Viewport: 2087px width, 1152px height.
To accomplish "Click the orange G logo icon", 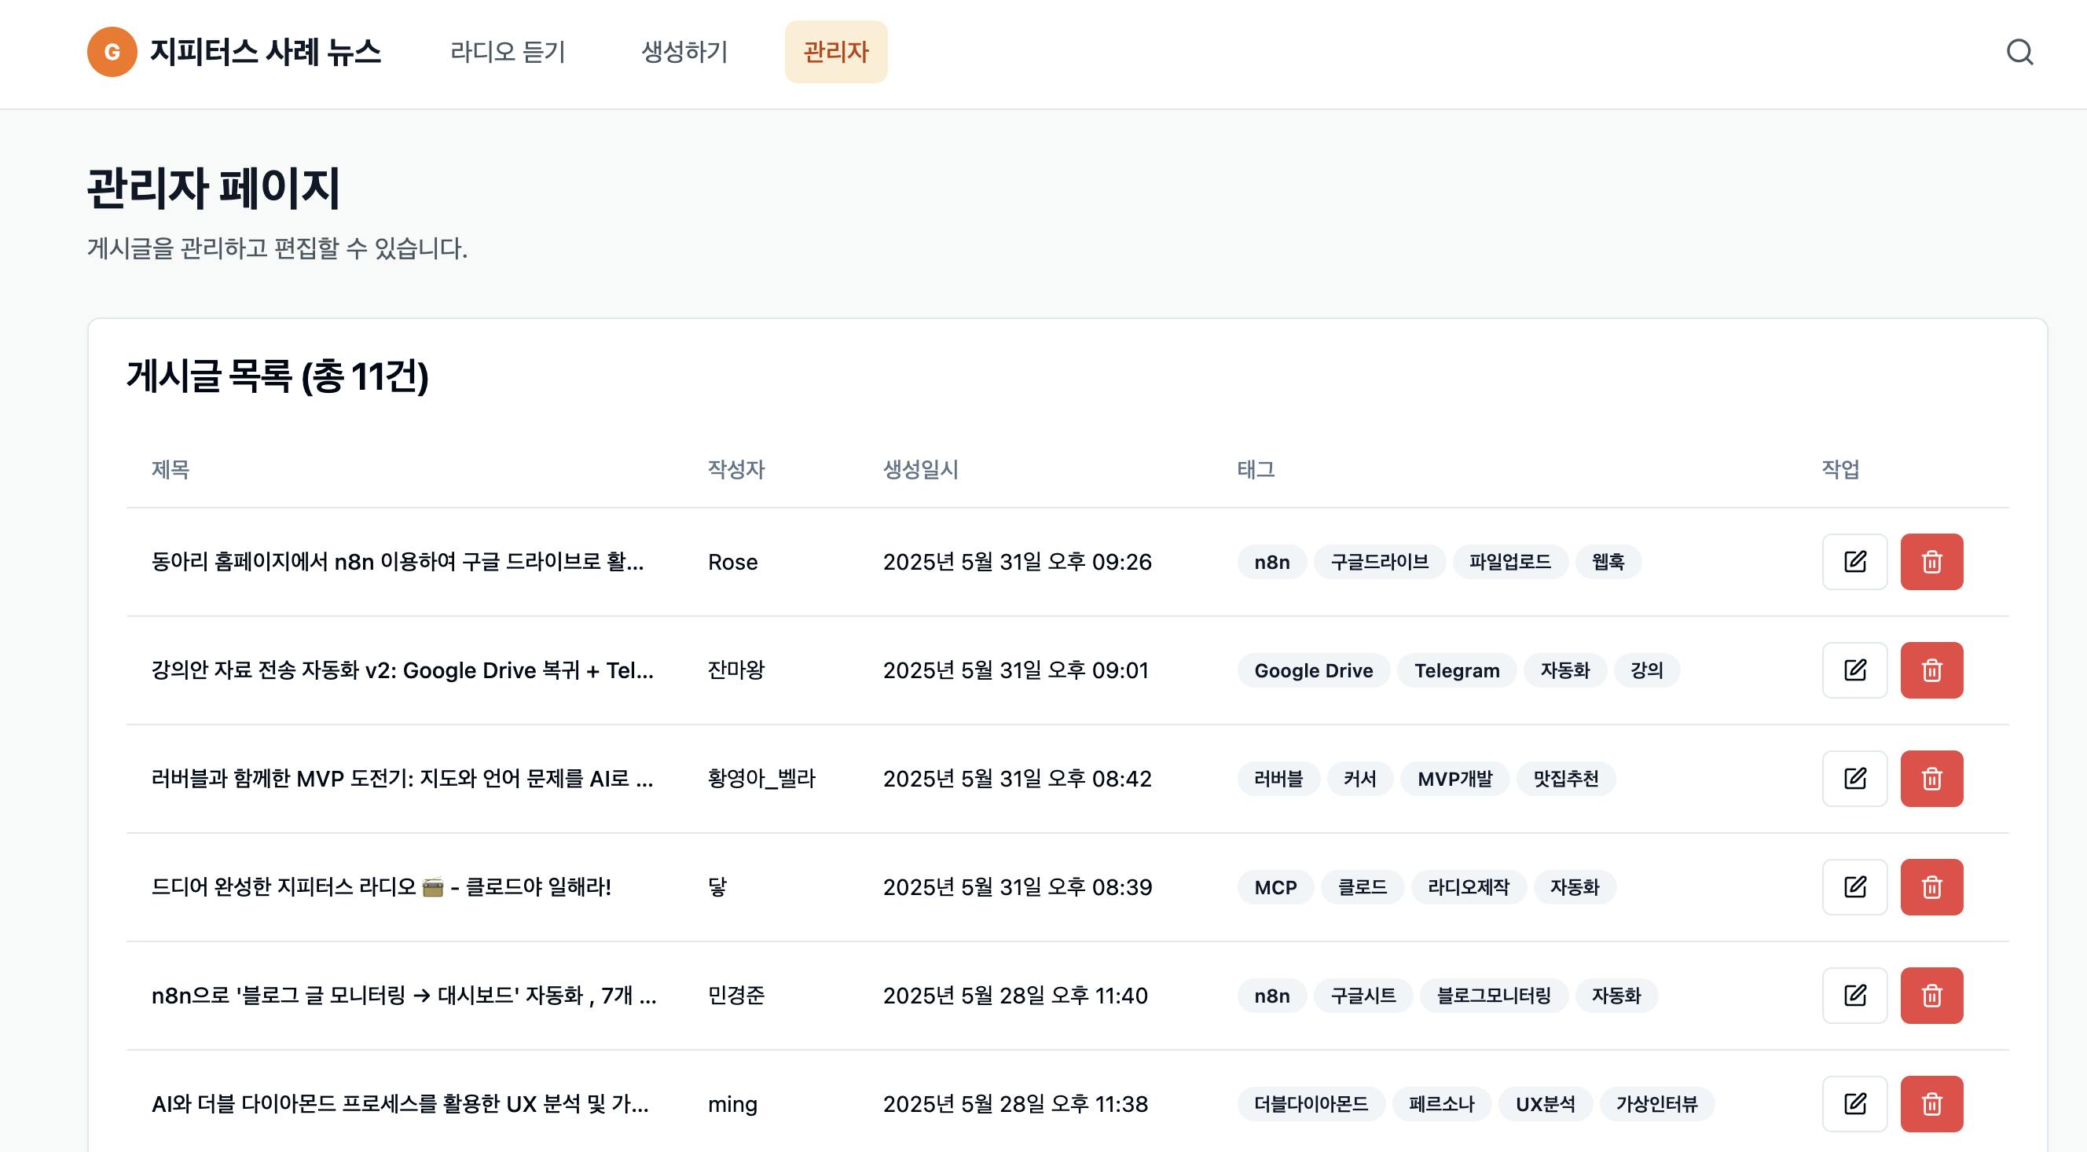I will pyautogui.click(x=112, y=52).
